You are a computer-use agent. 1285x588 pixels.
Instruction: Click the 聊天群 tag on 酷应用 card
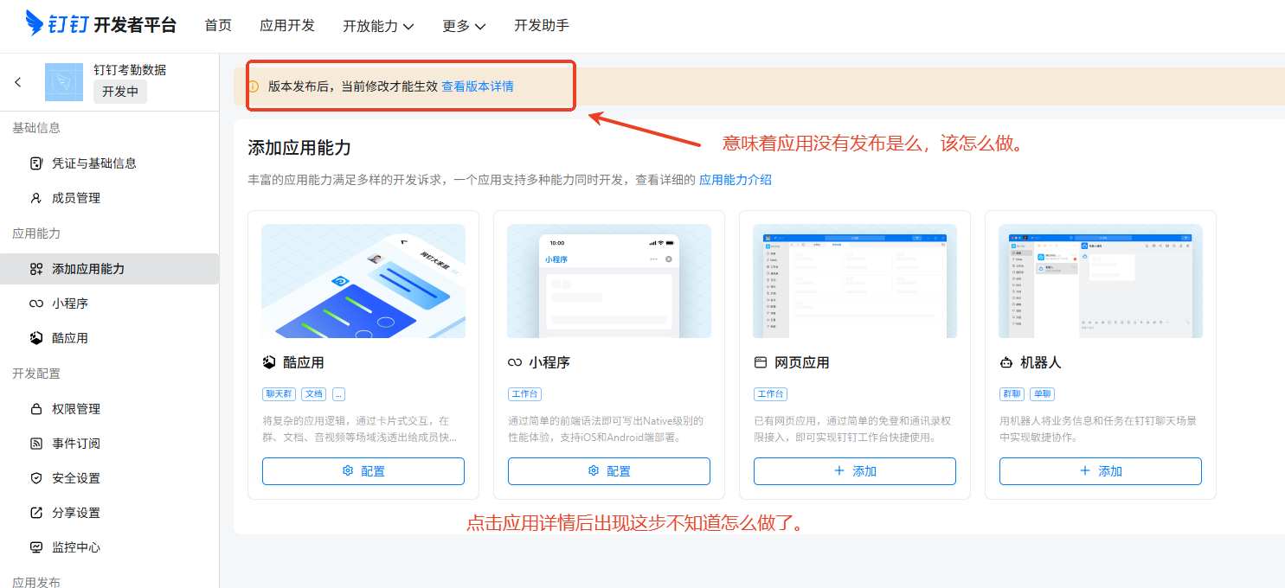(279, 394)
